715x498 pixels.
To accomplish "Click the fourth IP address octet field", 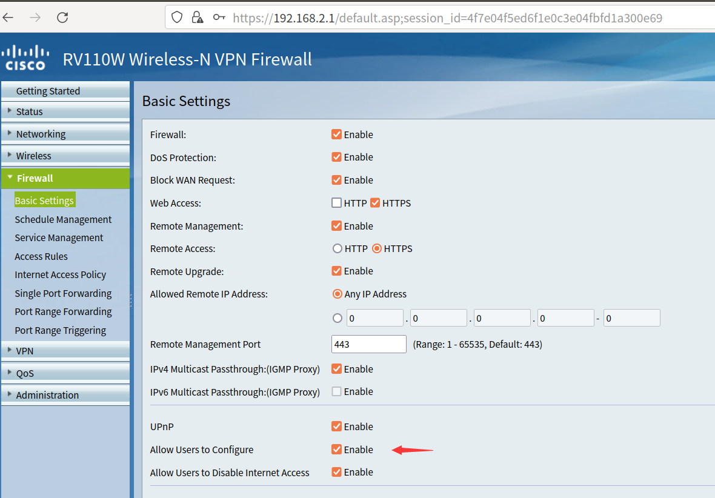I will [x=566, y=318].
